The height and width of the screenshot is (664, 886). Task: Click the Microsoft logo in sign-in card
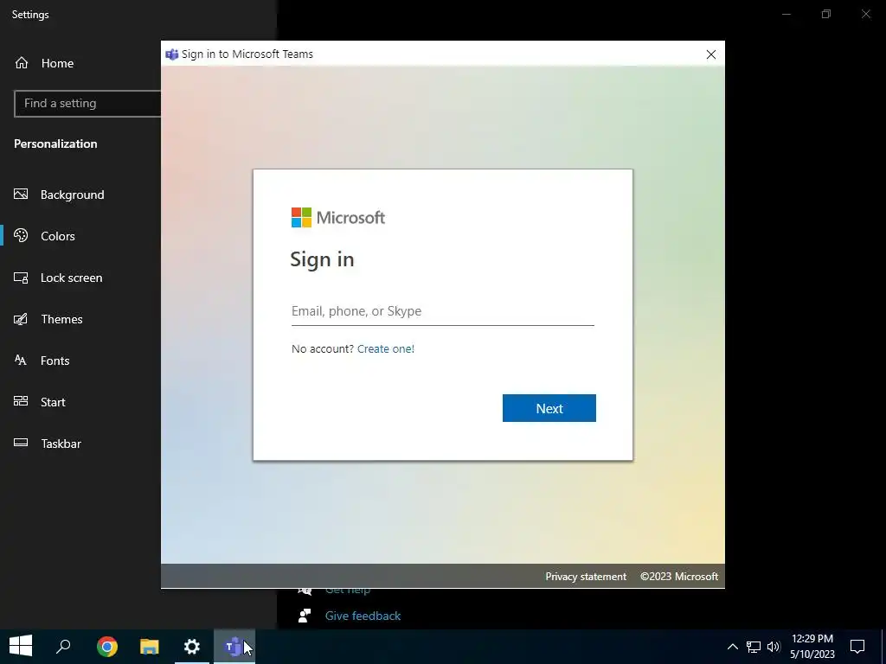click(338, 217)
